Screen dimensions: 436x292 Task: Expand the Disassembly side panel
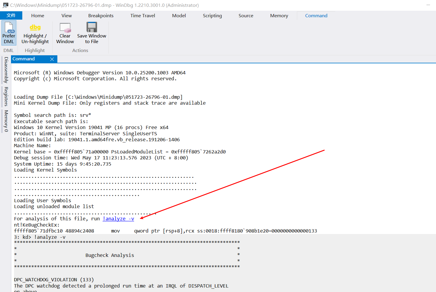coord(6,70)
